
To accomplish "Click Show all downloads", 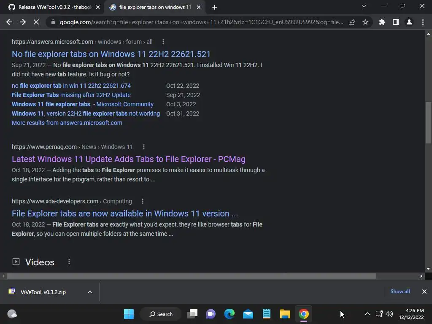I will click(400, 292).
